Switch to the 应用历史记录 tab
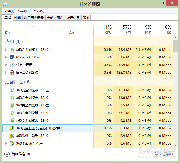This screenshot has width=180, height=163. click(34, 18)
